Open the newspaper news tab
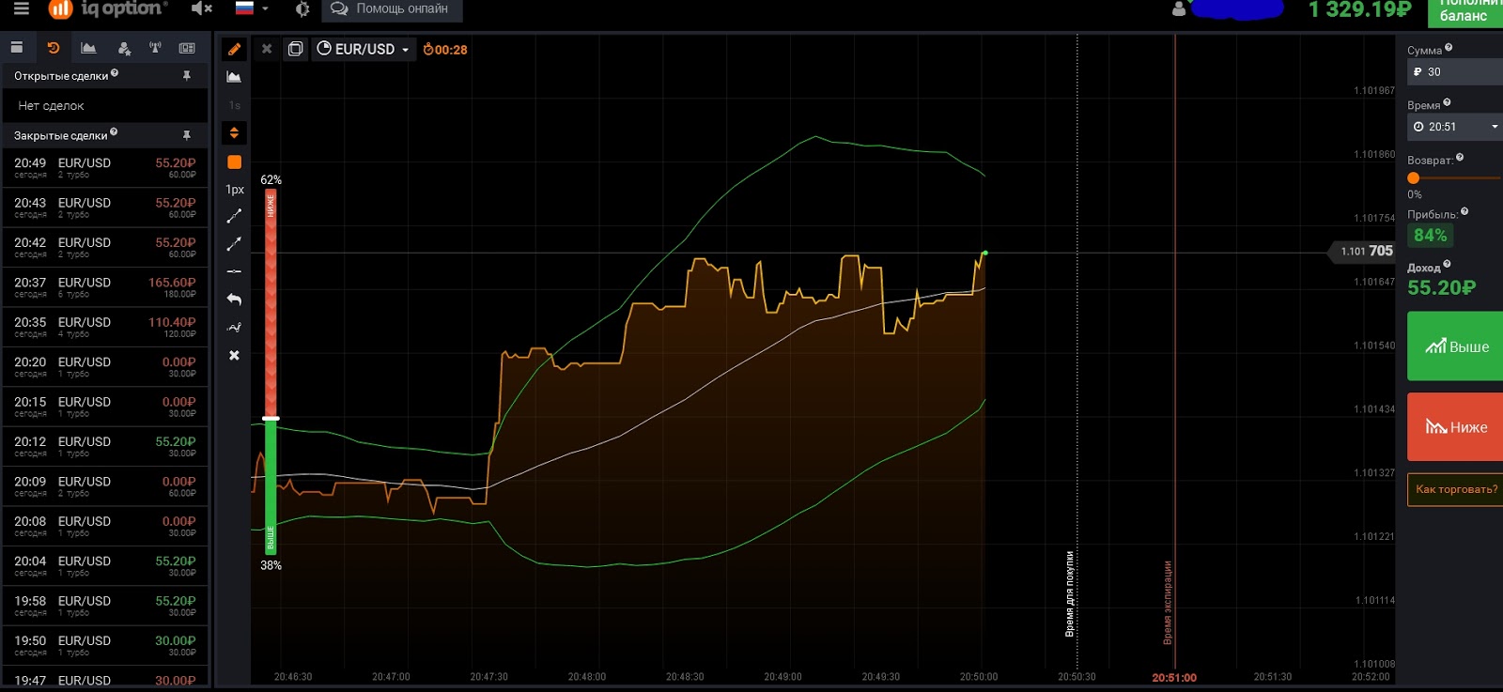This screenshot has height=692, width=1503. (187, 48)
